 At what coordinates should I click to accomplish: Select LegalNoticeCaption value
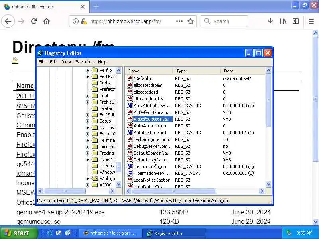152,180
